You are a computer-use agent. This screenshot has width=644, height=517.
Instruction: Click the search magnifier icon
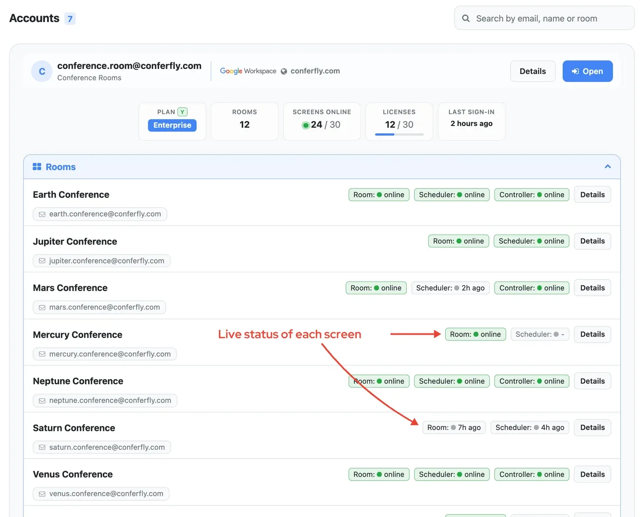[466, 18]
